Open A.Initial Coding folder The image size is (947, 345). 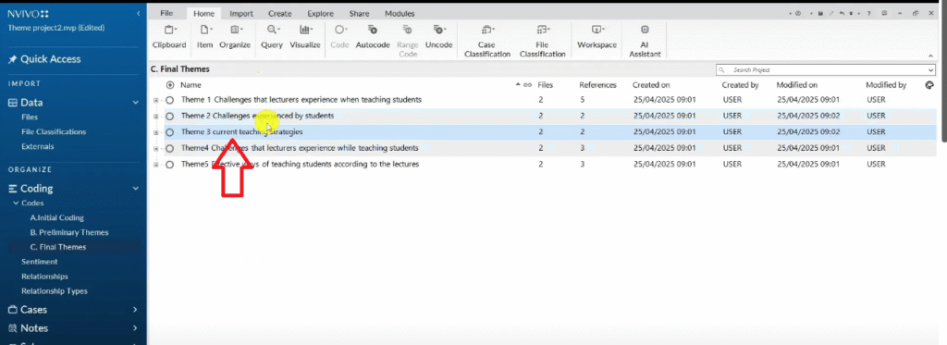click(56, 217)
